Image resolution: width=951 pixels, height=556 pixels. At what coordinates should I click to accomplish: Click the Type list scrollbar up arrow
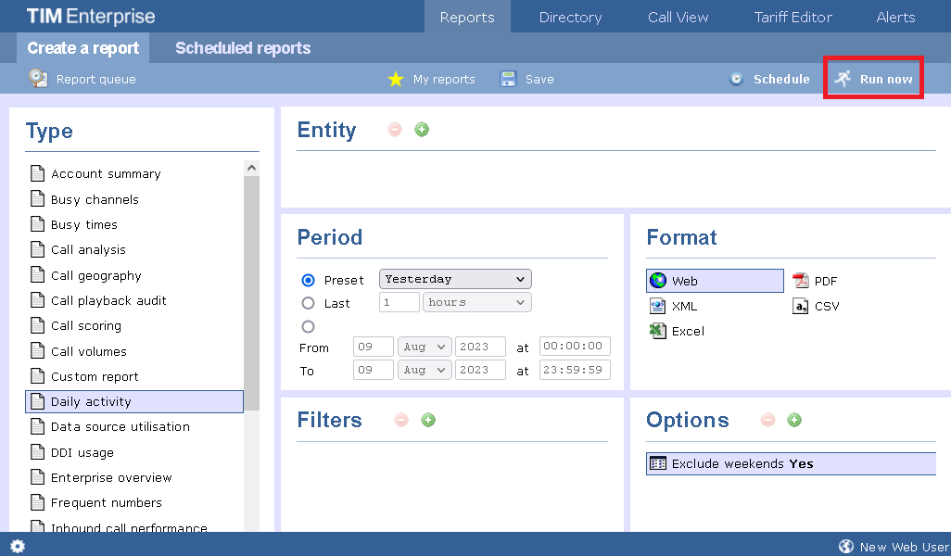[x=251, y=168]
